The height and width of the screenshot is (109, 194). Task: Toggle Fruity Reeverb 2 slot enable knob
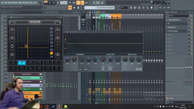[189, 20]
